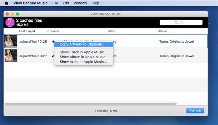Click the '2 cached files' heading
This screenshot has height=125, width=218.
(x=29, y=20)
